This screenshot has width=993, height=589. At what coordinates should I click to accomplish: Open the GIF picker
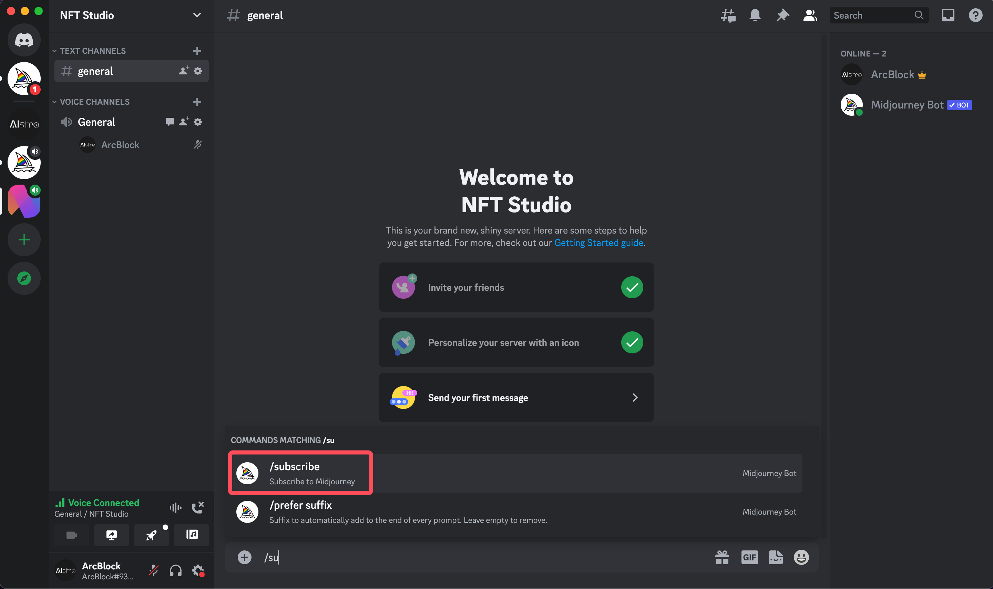tap(749, 557)
